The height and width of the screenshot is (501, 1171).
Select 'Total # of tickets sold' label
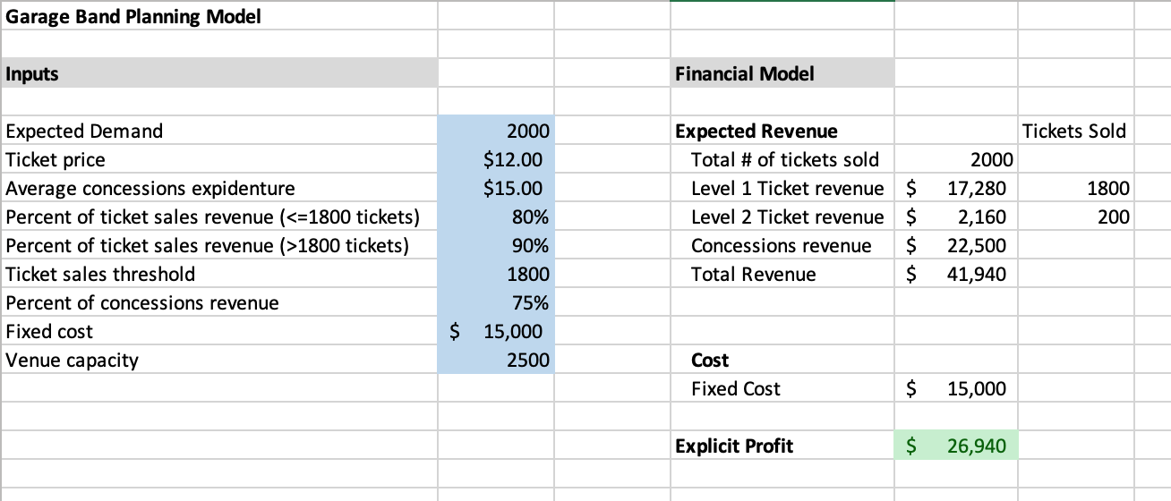(782, 159)
